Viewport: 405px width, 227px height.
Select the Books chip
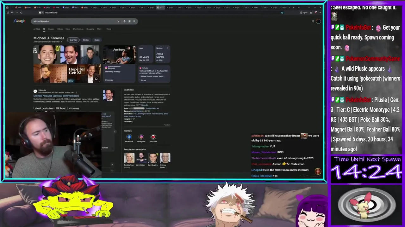click(x=97, y=40)
